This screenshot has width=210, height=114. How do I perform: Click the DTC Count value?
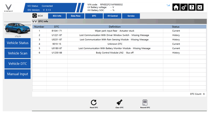204,94
